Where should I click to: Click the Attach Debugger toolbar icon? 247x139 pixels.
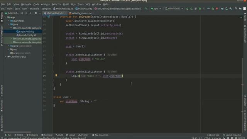(213, 8)
